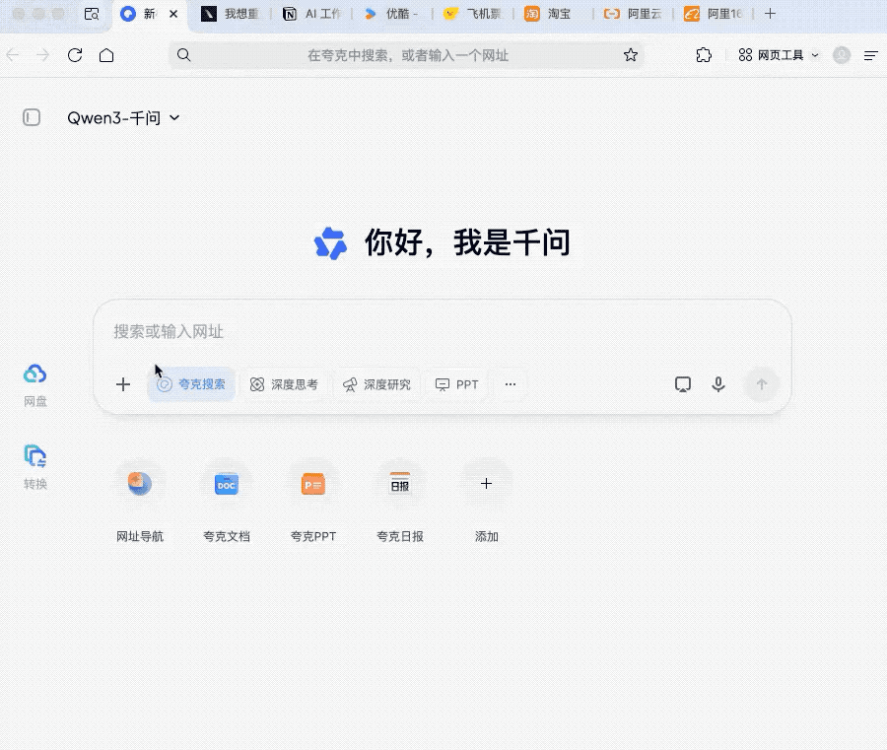887x750 pixels.
Task: Enable 深度思考 mode
Action: (284, 384)
